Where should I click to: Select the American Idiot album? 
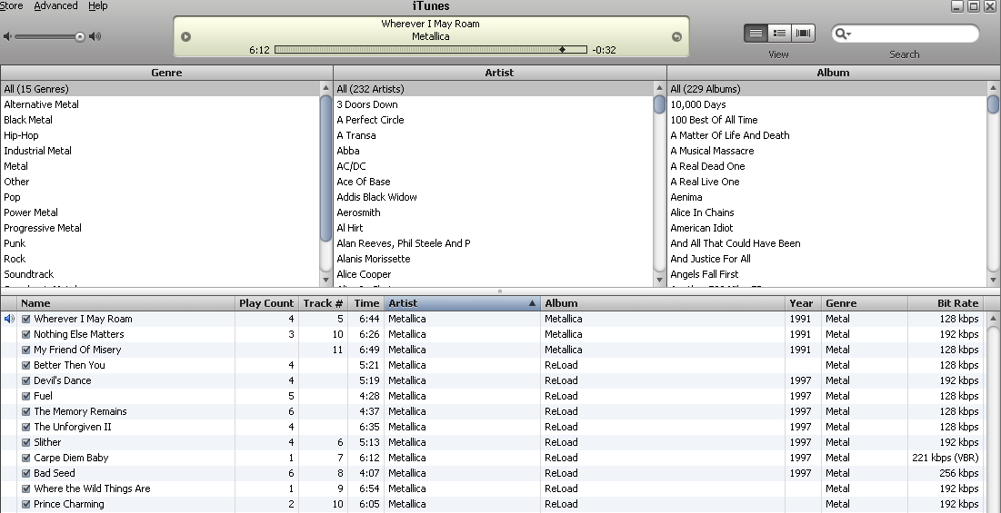[827, 228]
